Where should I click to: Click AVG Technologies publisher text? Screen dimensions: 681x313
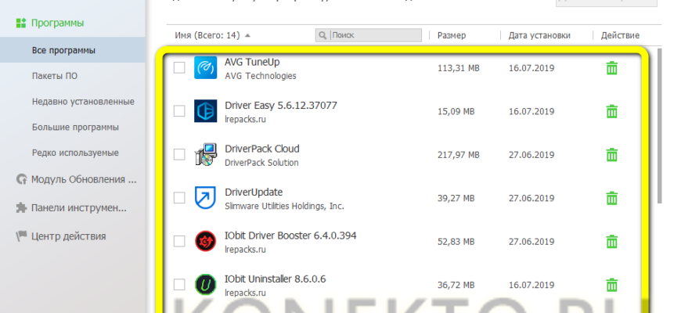coord(260,76)
